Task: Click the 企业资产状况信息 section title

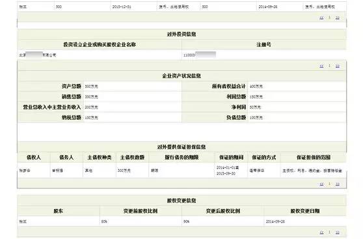Action: tap(181, 76)
